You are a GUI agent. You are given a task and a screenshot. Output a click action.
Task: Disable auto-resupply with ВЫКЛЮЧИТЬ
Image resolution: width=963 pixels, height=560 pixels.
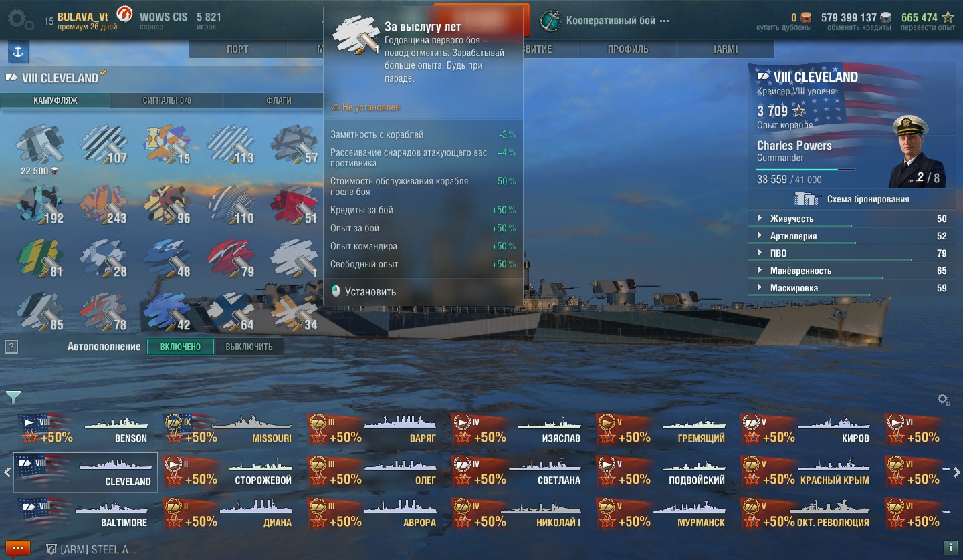pos(249,347)
